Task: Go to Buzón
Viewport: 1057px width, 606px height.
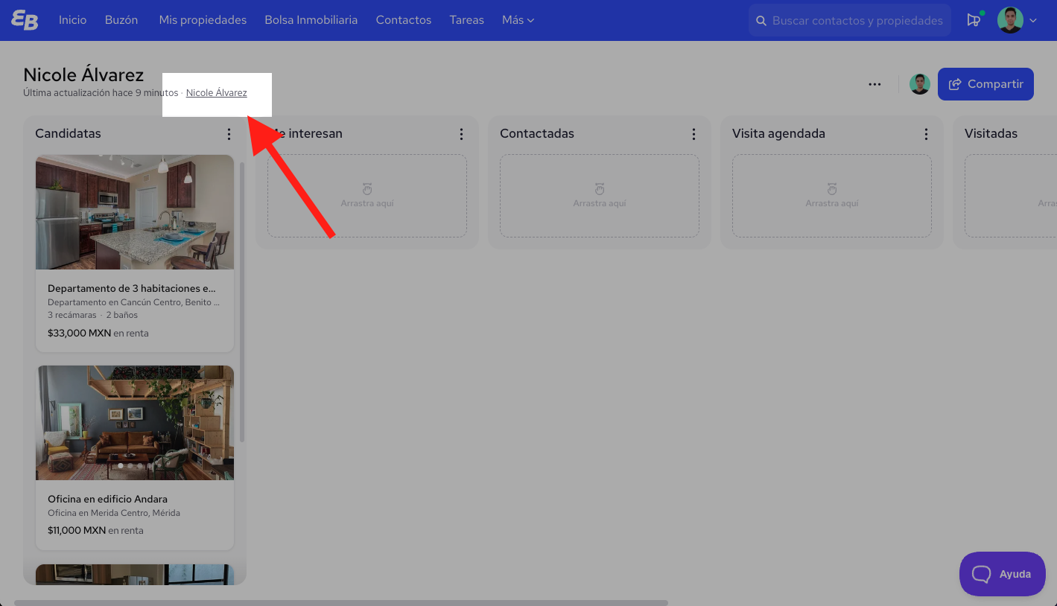Action: click(121, 20)
